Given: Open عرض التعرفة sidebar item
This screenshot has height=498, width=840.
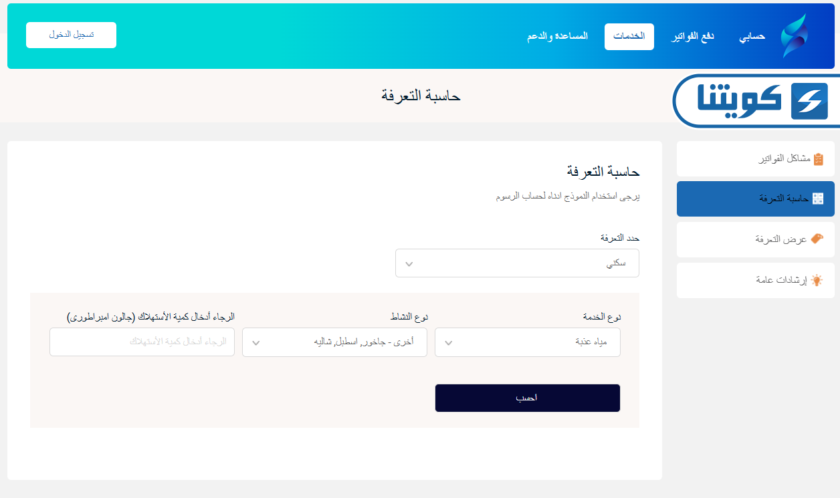Looking at the screenshot, I should 756,239.
